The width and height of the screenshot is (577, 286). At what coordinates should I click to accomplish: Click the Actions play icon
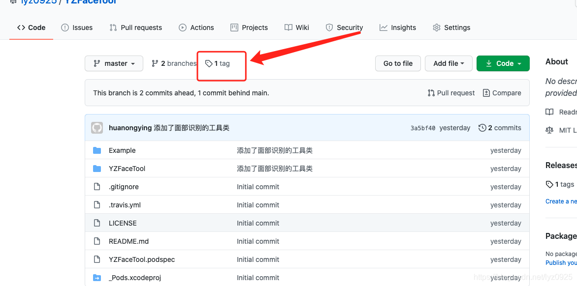(183, 28)
